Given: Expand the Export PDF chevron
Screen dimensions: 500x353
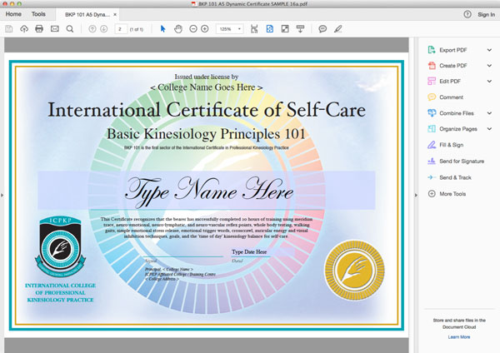Looking at the screenshot, I should 489,50.
